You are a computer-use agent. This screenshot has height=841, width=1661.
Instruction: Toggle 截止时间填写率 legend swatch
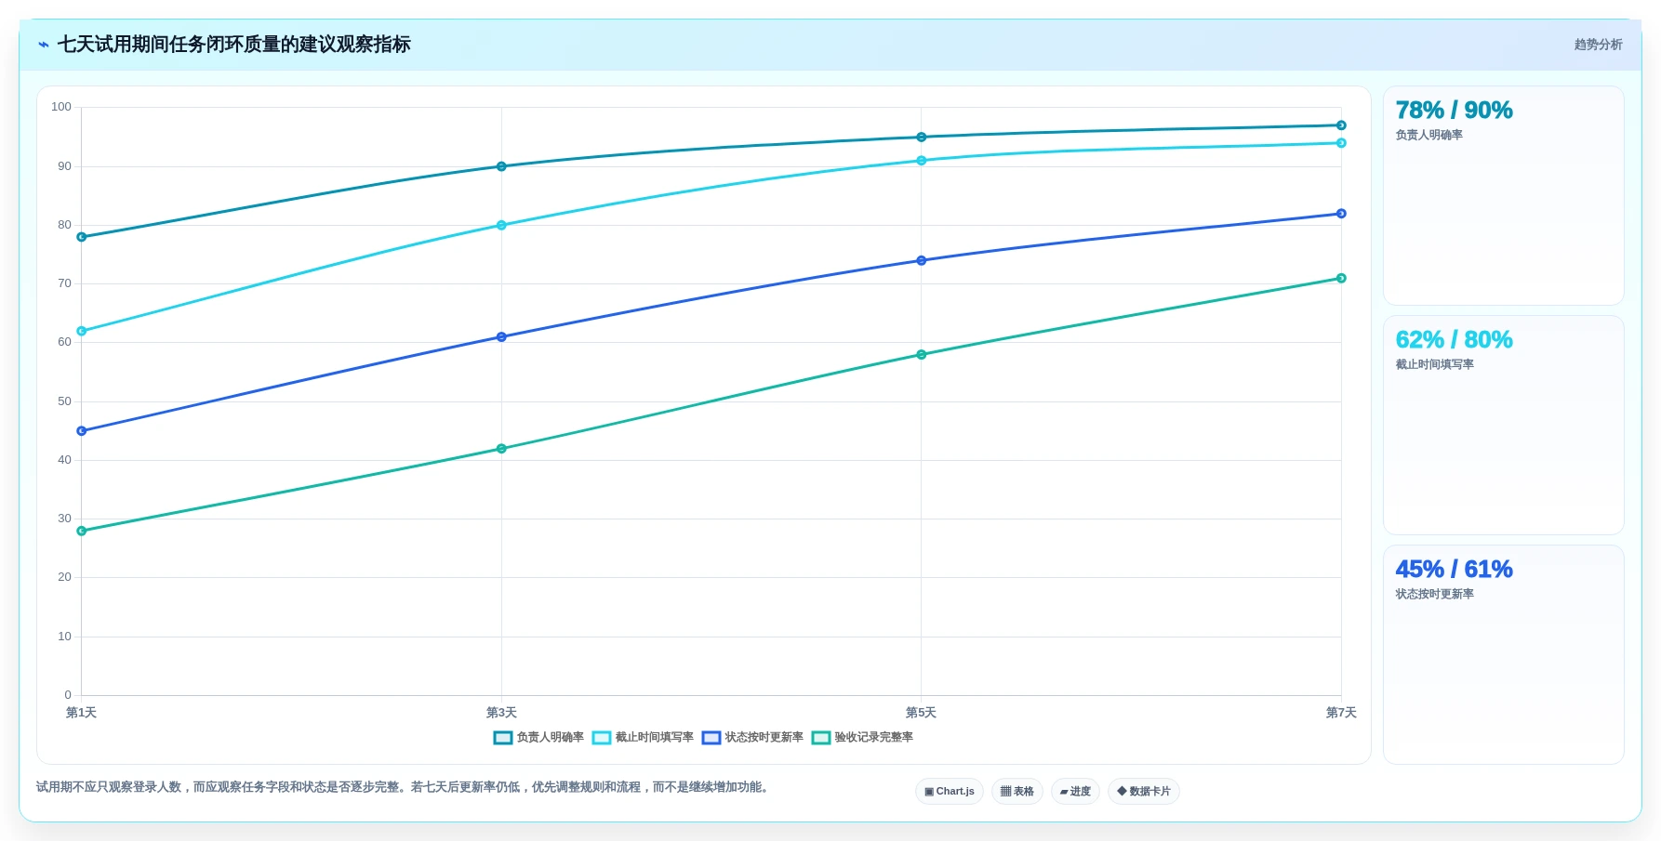coord(602,738)
